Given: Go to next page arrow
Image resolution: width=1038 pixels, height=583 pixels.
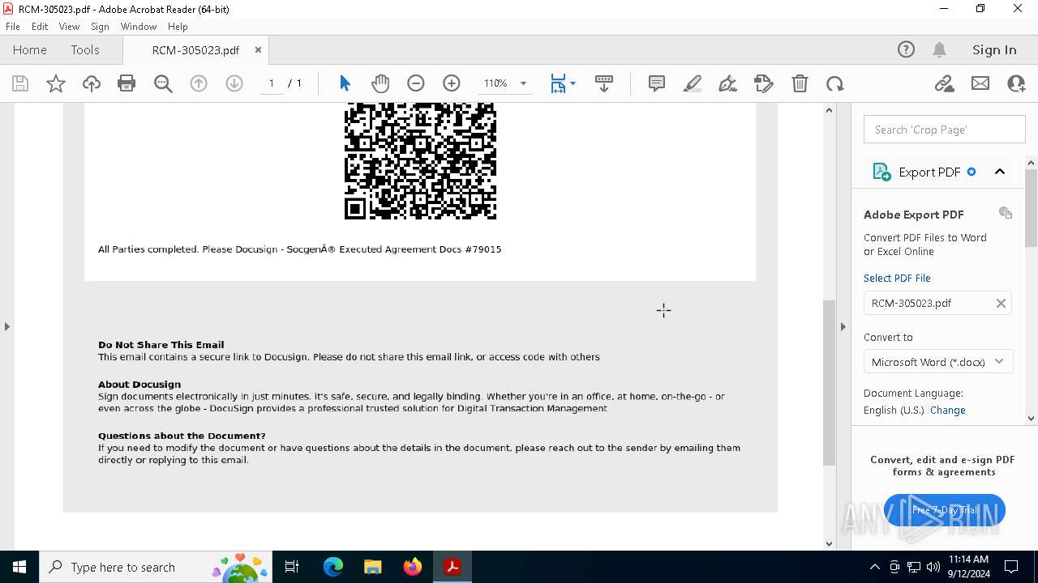Looking at the screenshot, I should click(x=234, y=83).
